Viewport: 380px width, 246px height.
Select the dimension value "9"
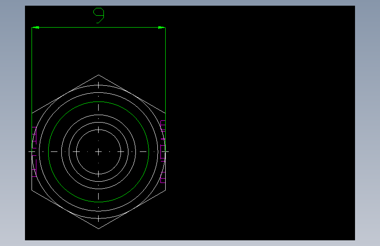point(99,15)
